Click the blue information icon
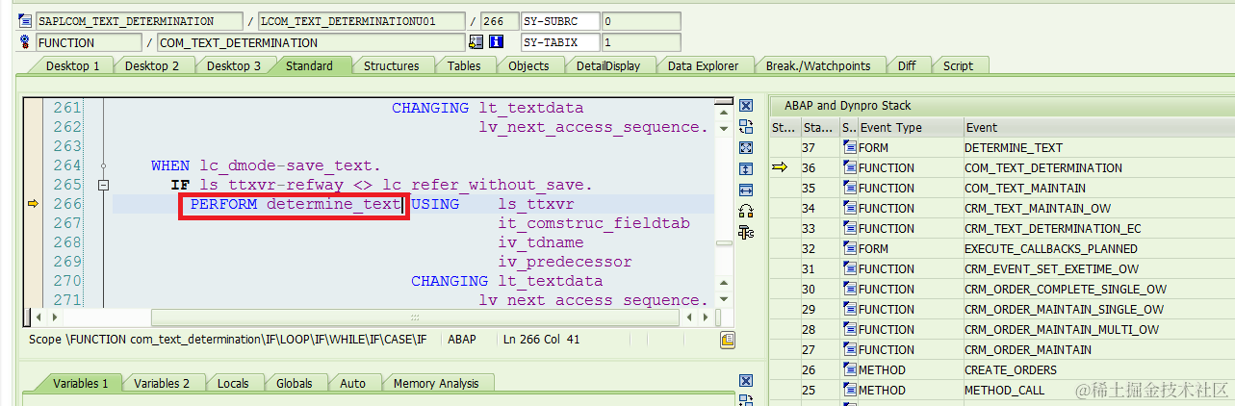This screenshot has height=406, width=1235. point(497,42)
